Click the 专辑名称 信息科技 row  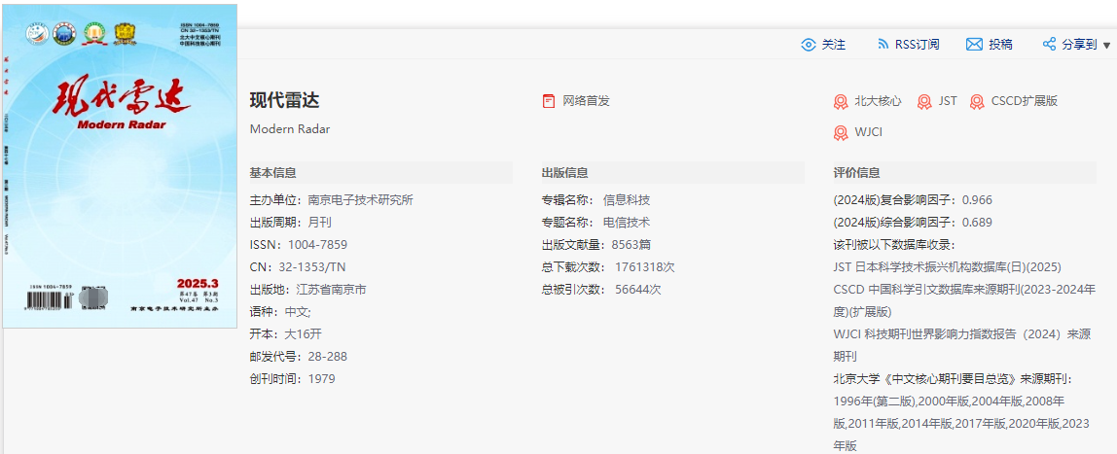tap(595, 200)
